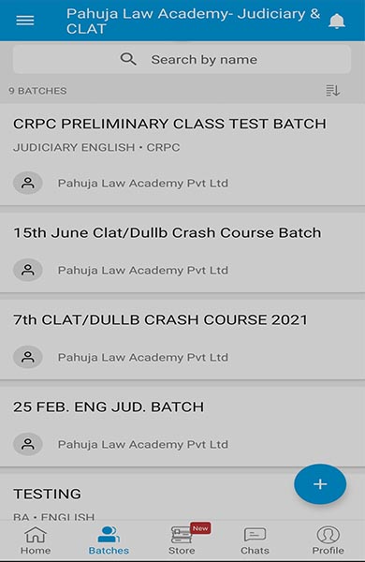365x562 pixels.
Task: Focus the Search by name field
Action: [x=182, y=59]
